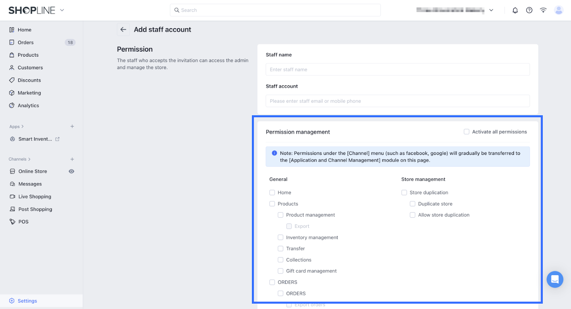Screen dimensions: 571x309
Task: Add a new app with plus icon
Action: click(x=72, y=126)
